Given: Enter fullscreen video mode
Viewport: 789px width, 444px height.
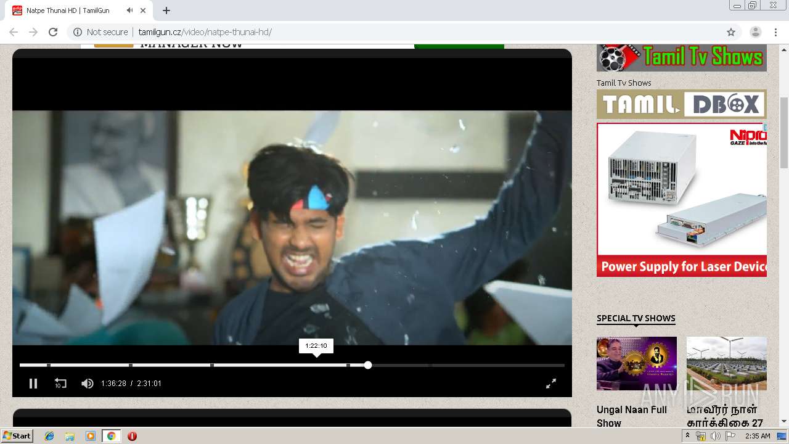Looking at the screenshot, I should 551,384.
